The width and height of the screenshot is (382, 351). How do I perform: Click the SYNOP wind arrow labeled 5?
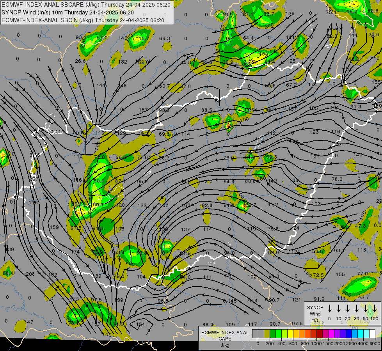pyautogui.click(x=330, y=308)
